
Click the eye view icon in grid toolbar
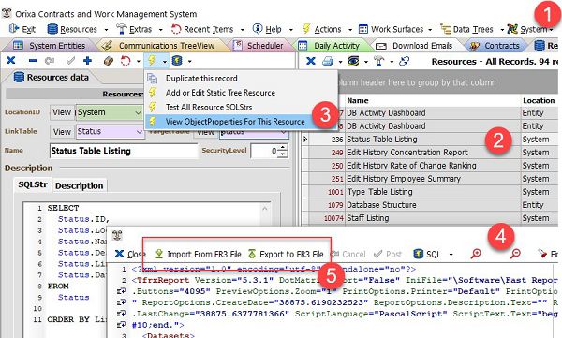353,61
